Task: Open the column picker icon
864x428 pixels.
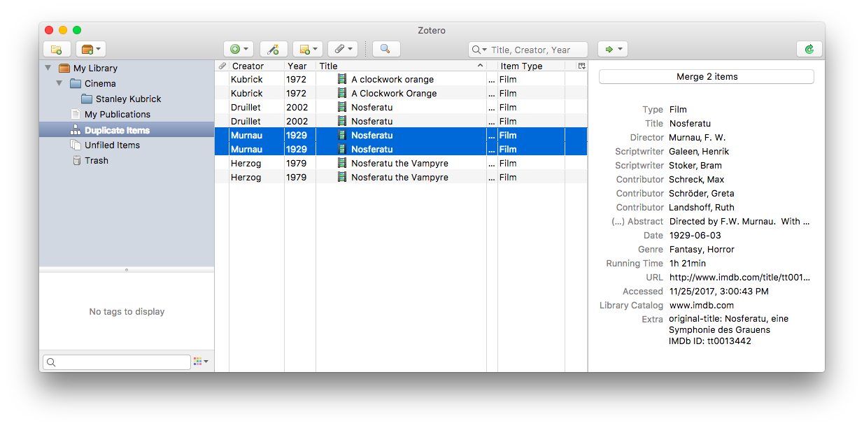Action: coord(581,66)
